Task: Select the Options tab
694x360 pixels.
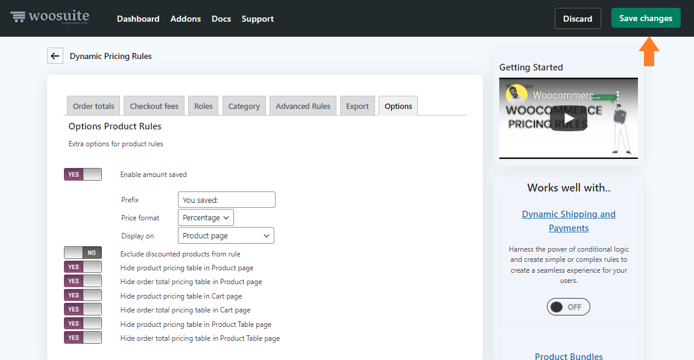Action: pos(399,106)
